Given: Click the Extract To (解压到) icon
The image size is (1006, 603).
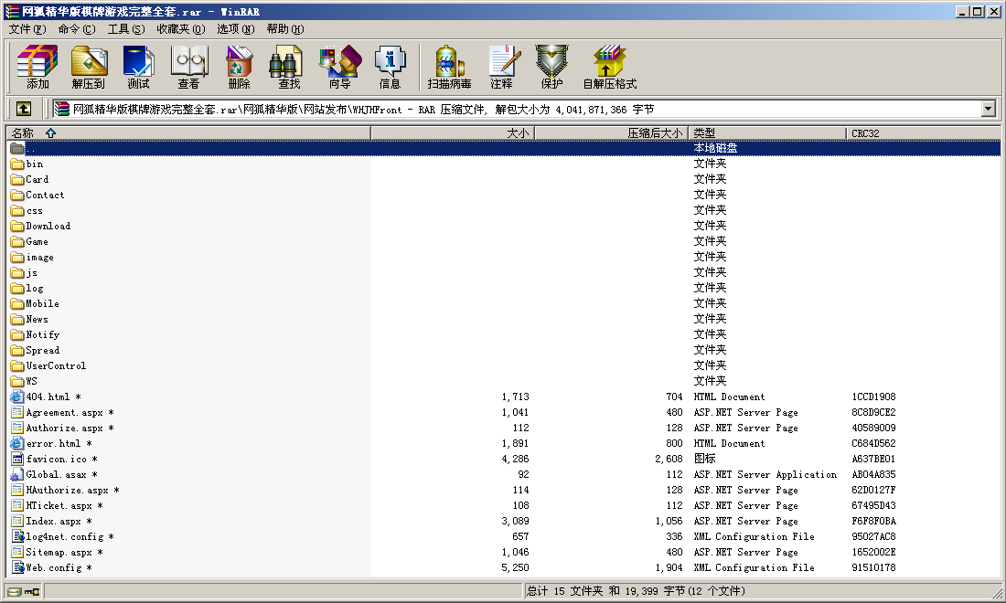Looking at the screenshot, I should click(x=89, y=68).
